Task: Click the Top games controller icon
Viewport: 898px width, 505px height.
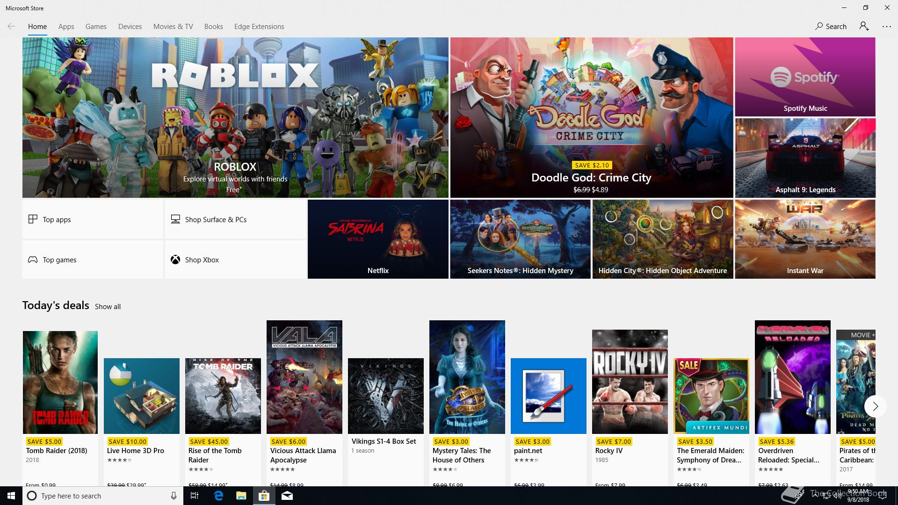Action: pyautogui.click(x=33, y=260)
